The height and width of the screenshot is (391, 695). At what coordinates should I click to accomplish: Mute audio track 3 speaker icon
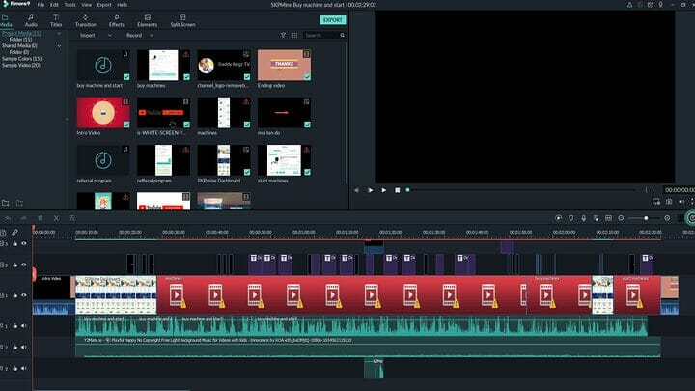(24, 369)
